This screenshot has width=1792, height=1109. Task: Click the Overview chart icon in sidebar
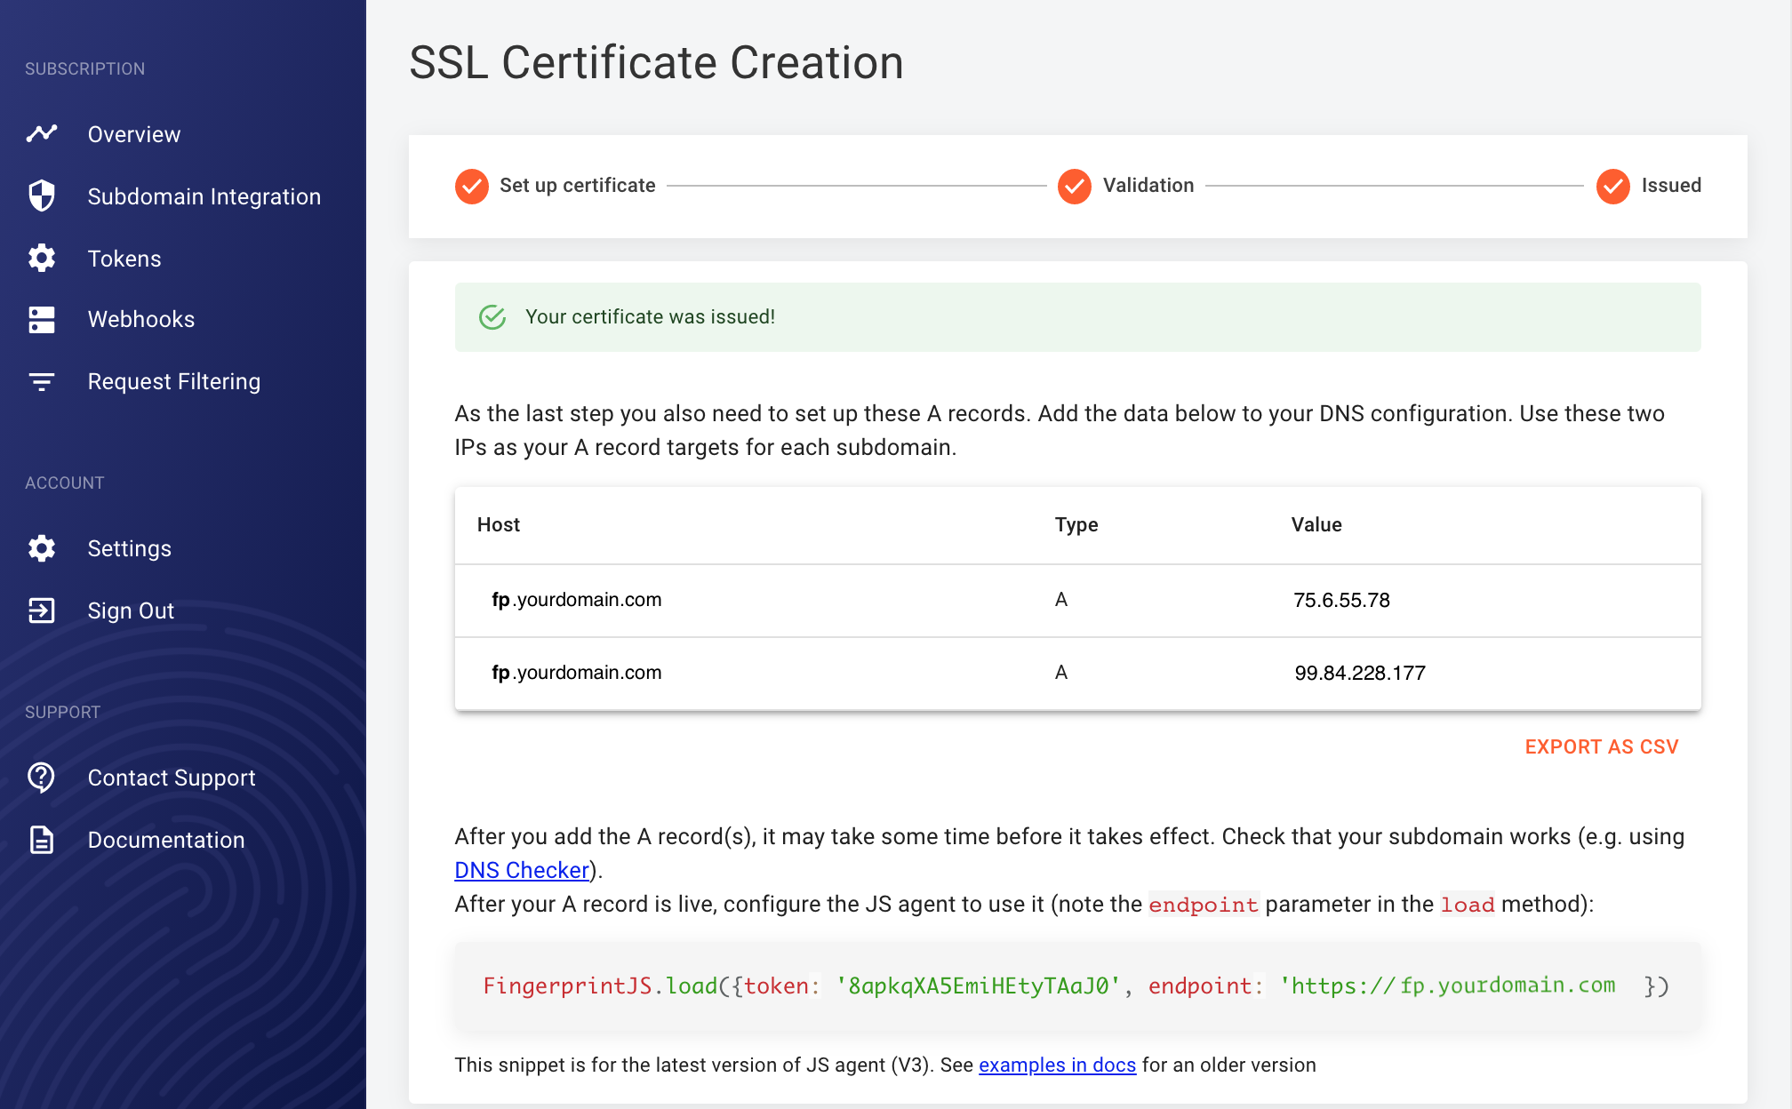[42, 134]
